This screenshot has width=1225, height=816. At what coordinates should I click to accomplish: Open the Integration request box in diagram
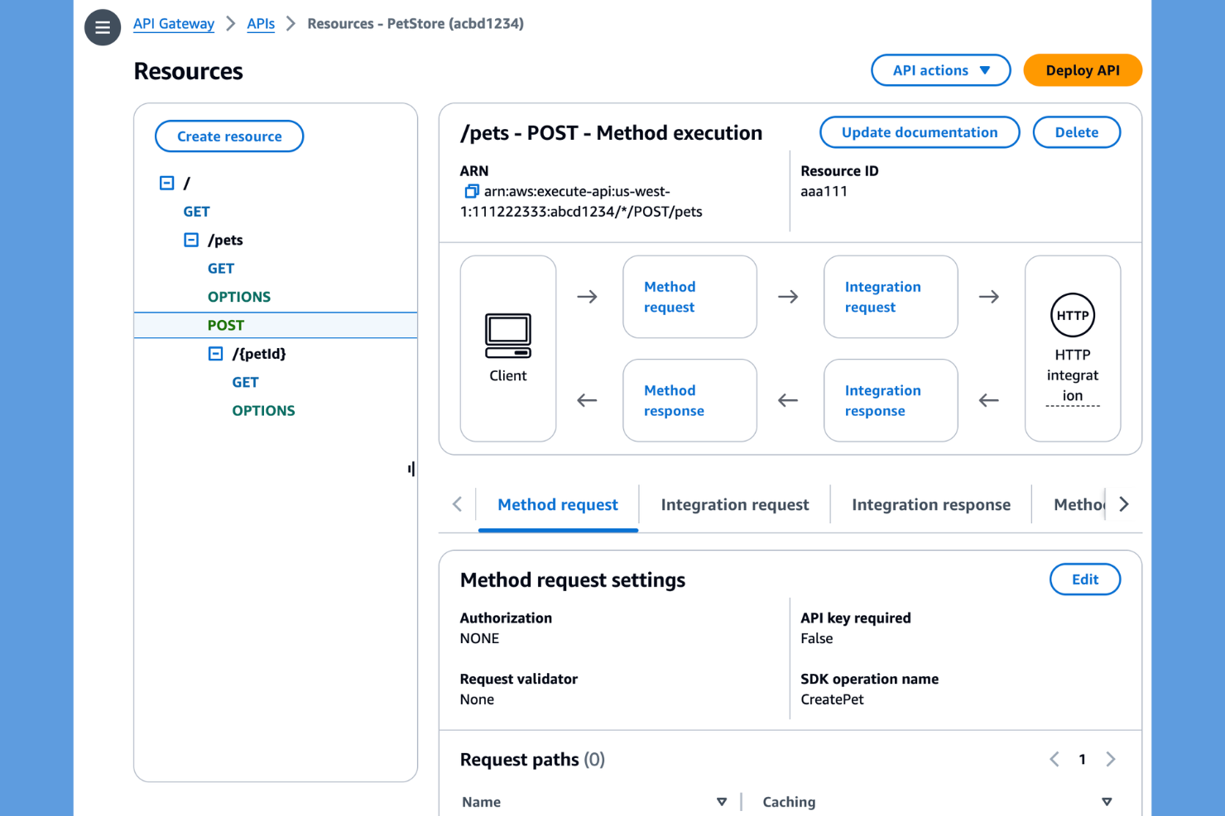(891, 297)
